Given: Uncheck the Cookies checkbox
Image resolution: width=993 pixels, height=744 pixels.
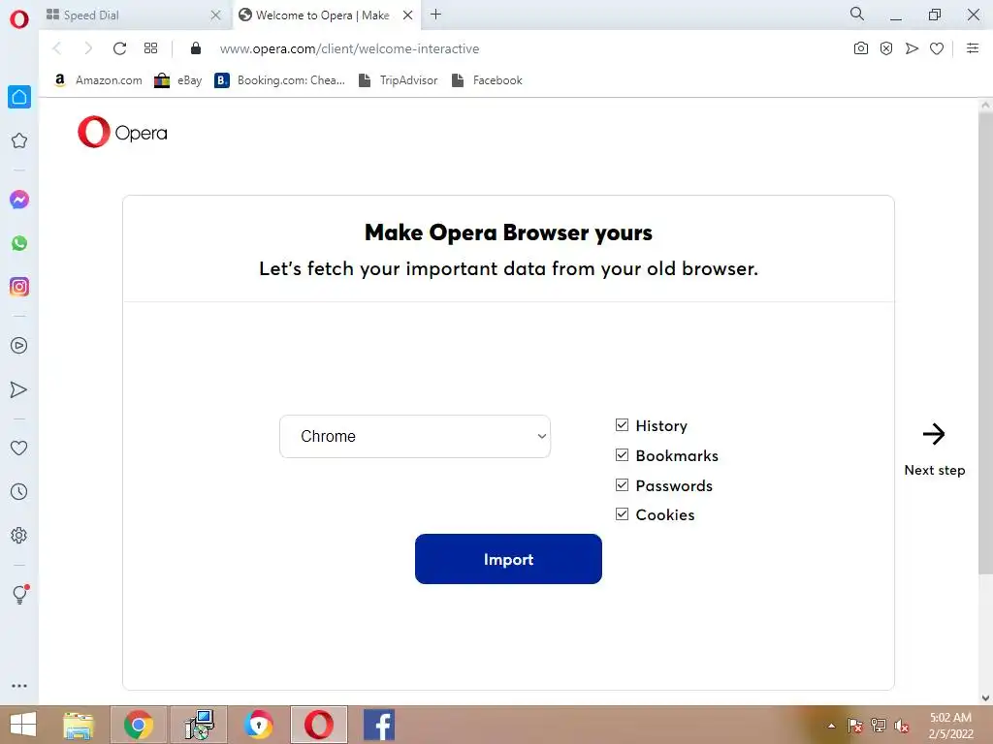Looking at the screenshot, I should [x=622, y=513].
